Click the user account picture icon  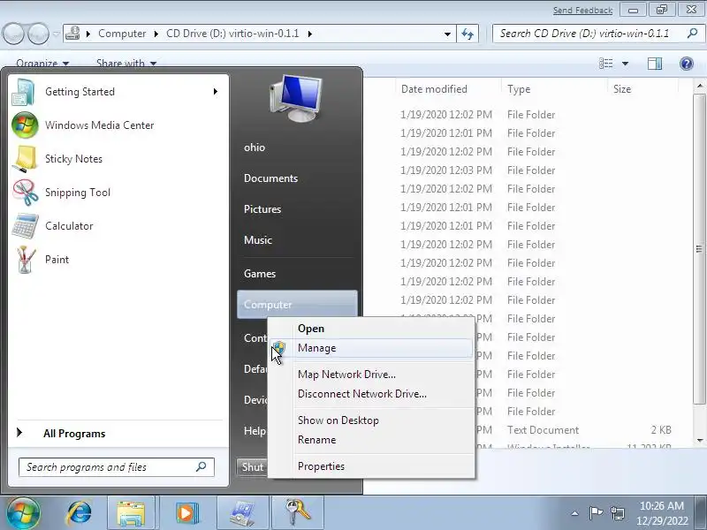296,99
